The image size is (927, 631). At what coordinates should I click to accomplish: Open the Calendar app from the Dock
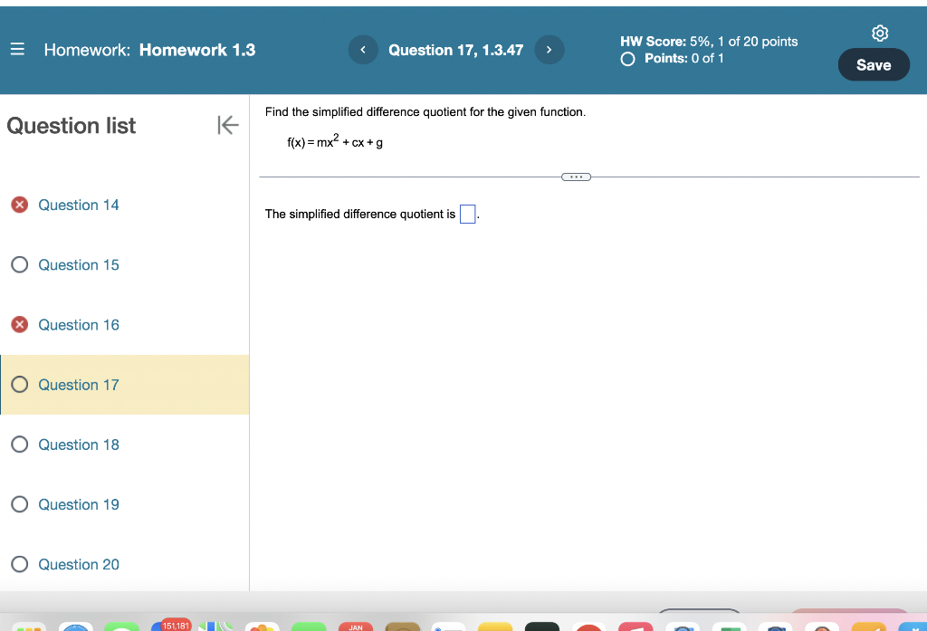[355, 626]
